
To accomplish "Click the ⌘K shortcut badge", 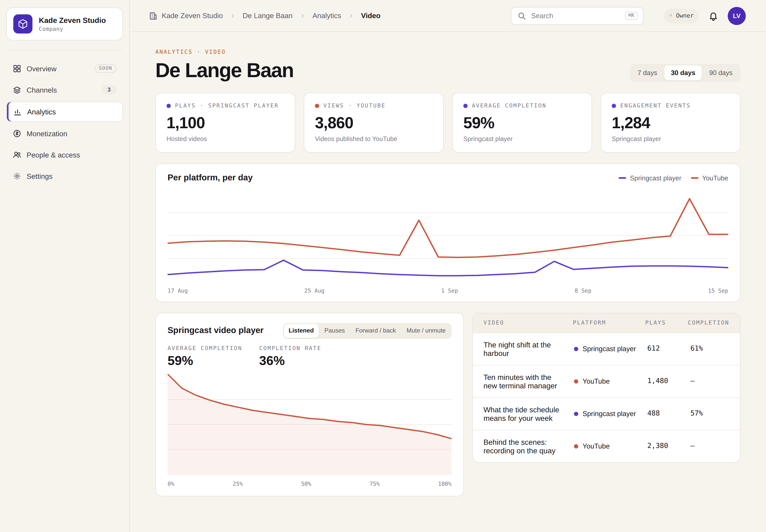I will click(631, 15).
